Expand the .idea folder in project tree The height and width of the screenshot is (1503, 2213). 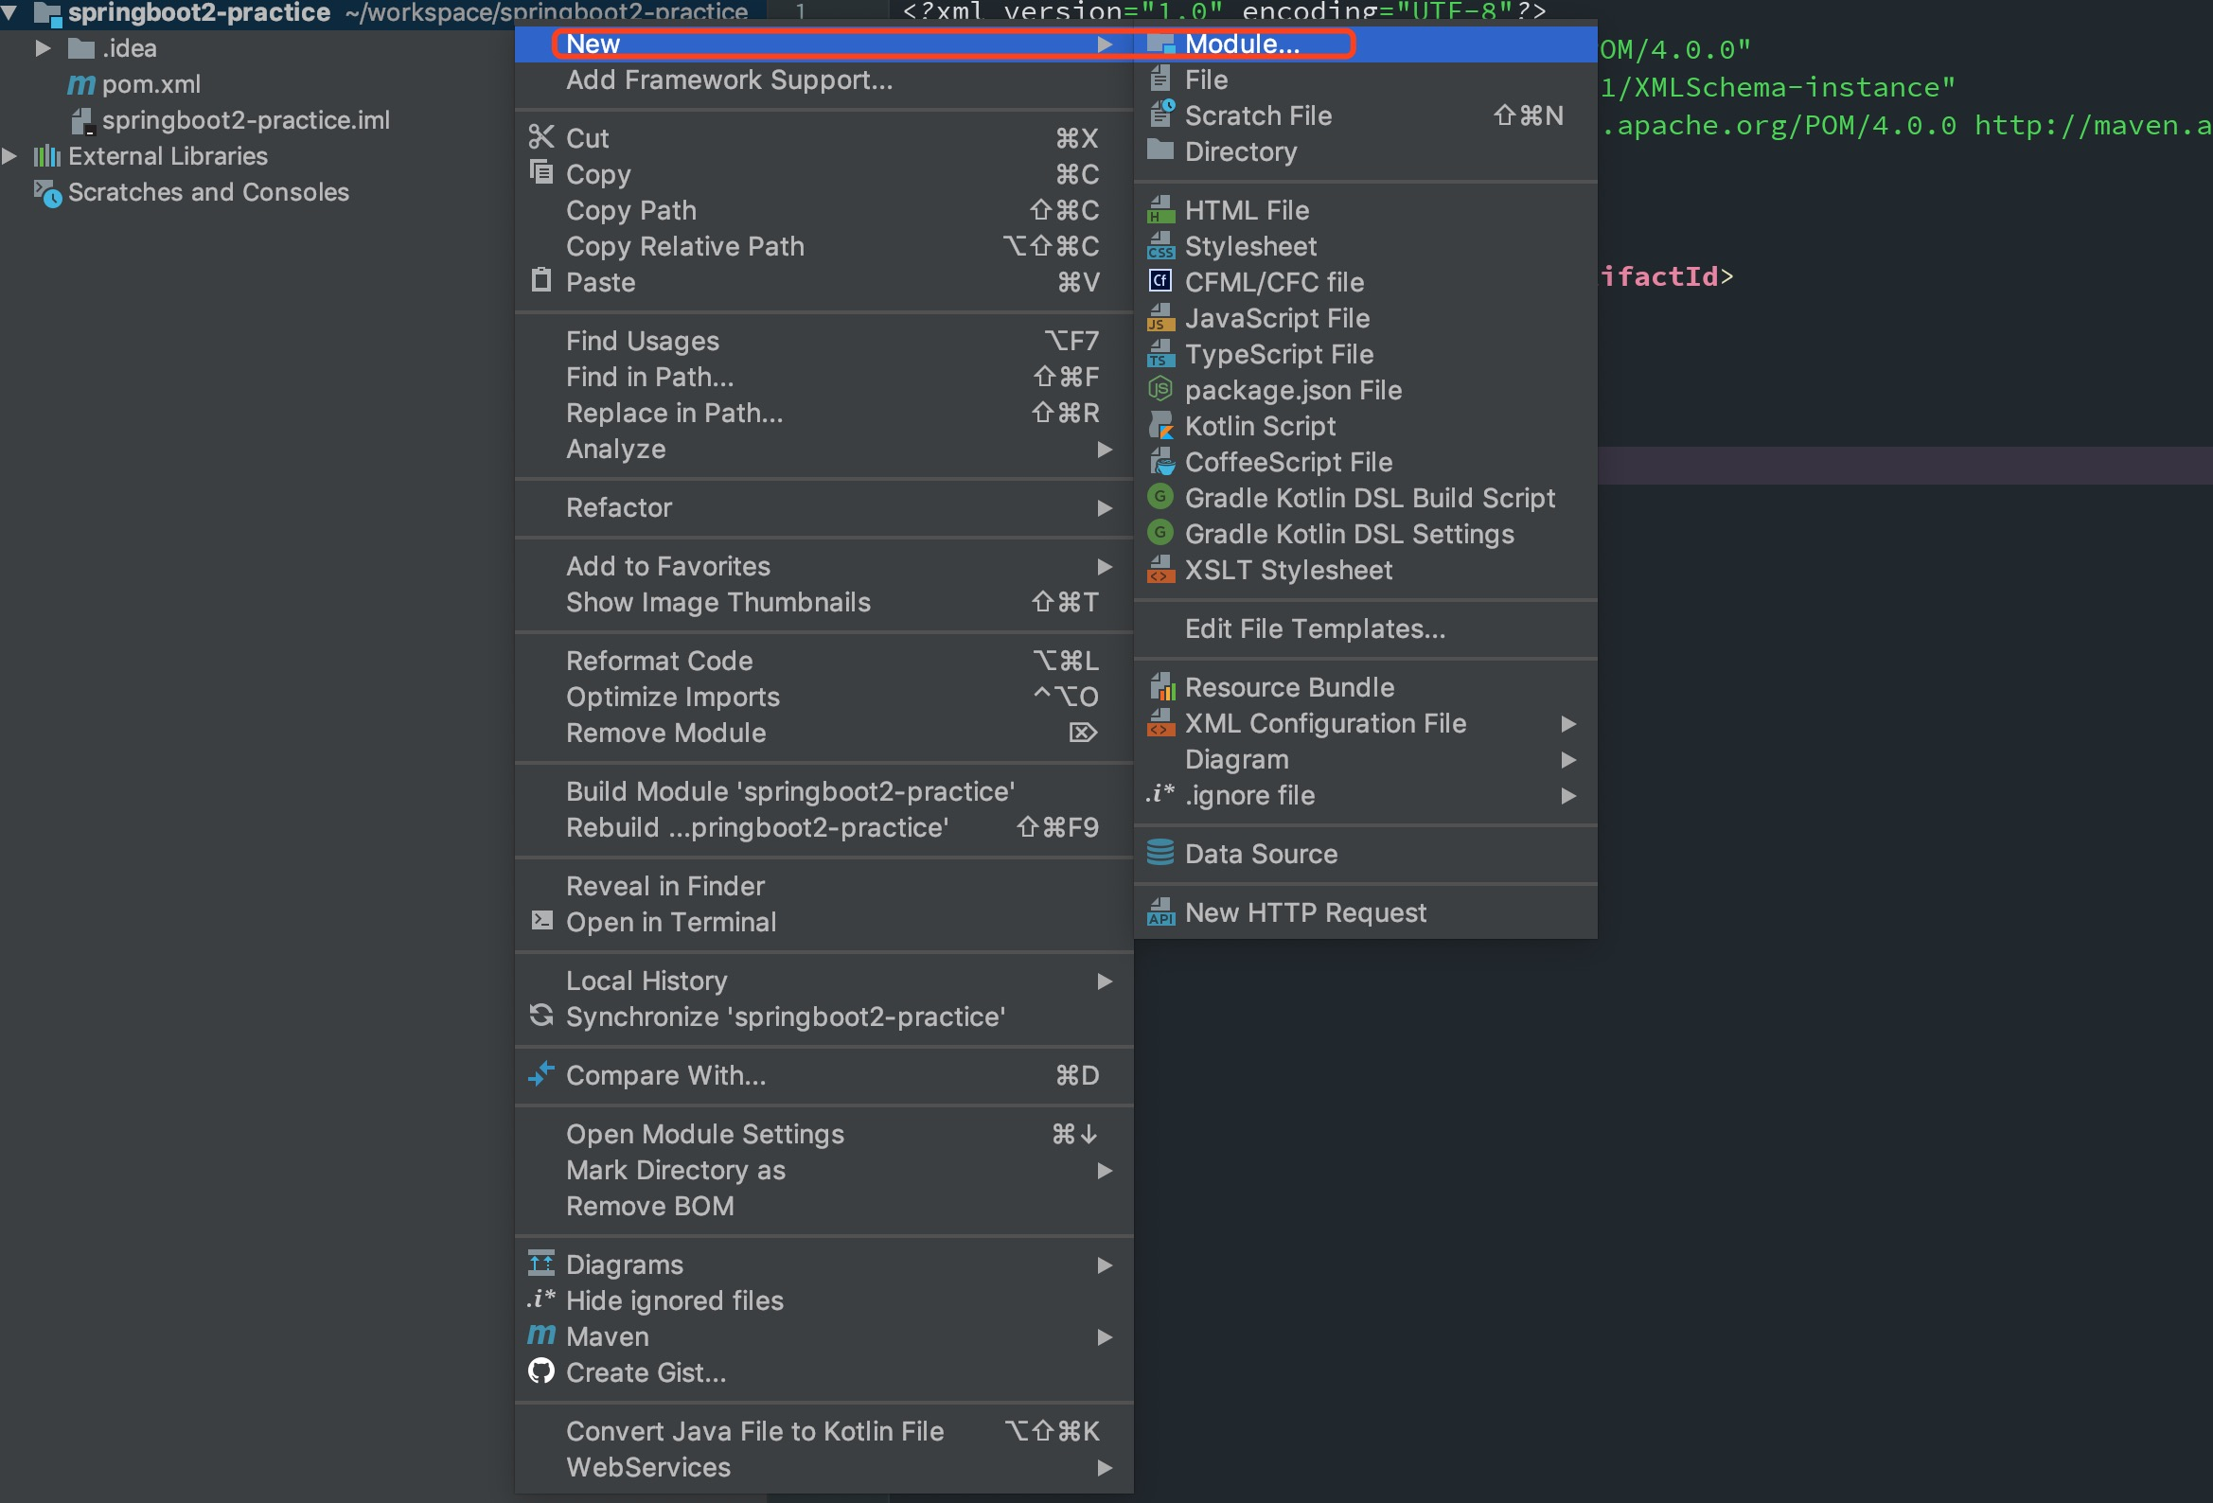(x=43, y=47)
